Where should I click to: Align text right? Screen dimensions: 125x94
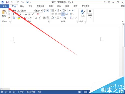pyautogui.click(x=60, y=14)
